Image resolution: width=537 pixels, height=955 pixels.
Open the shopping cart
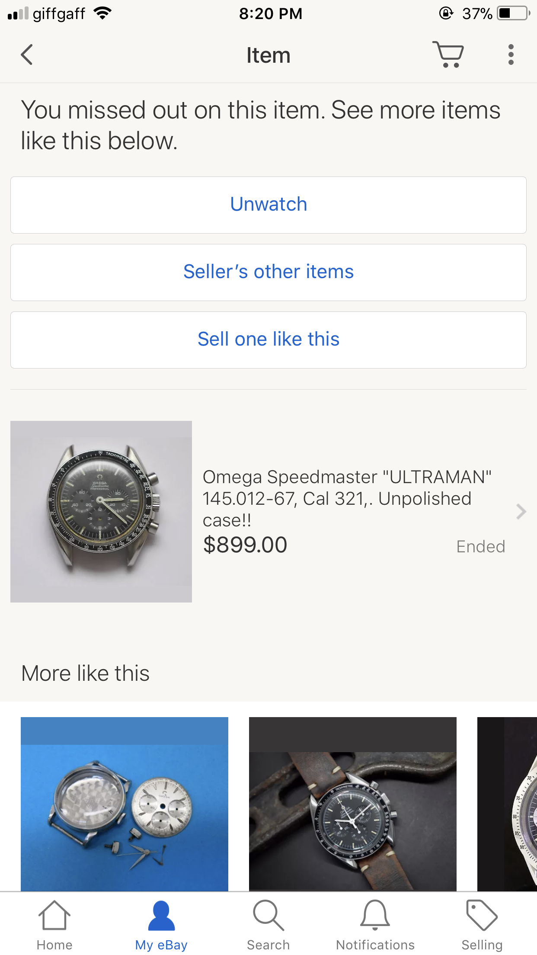(x=448, y=54)
